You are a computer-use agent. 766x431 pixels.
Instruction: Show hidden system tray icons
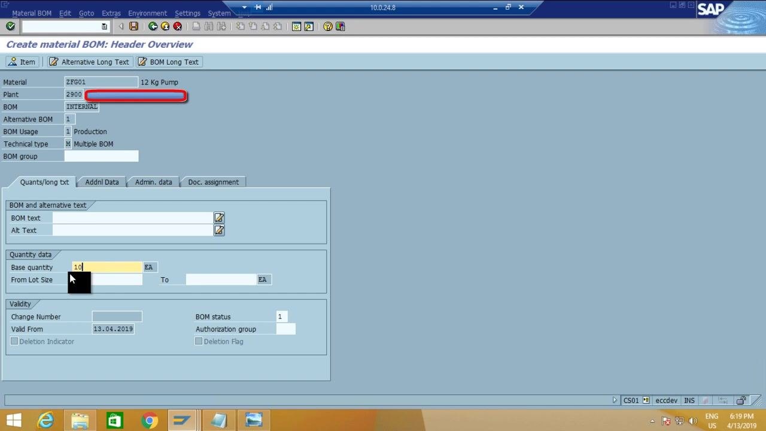(652, 421)
